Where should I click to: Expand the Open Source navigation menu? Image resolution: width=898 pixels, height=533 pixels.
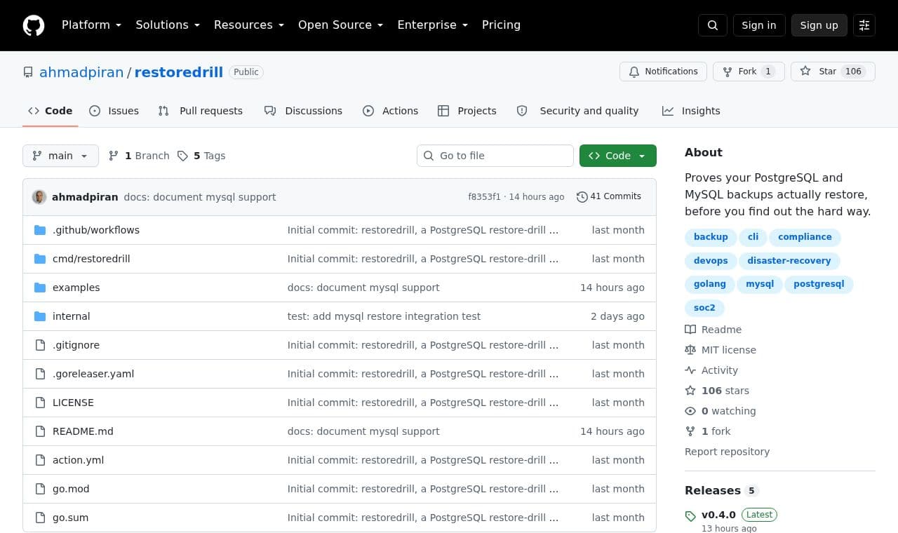coord(341,25)
